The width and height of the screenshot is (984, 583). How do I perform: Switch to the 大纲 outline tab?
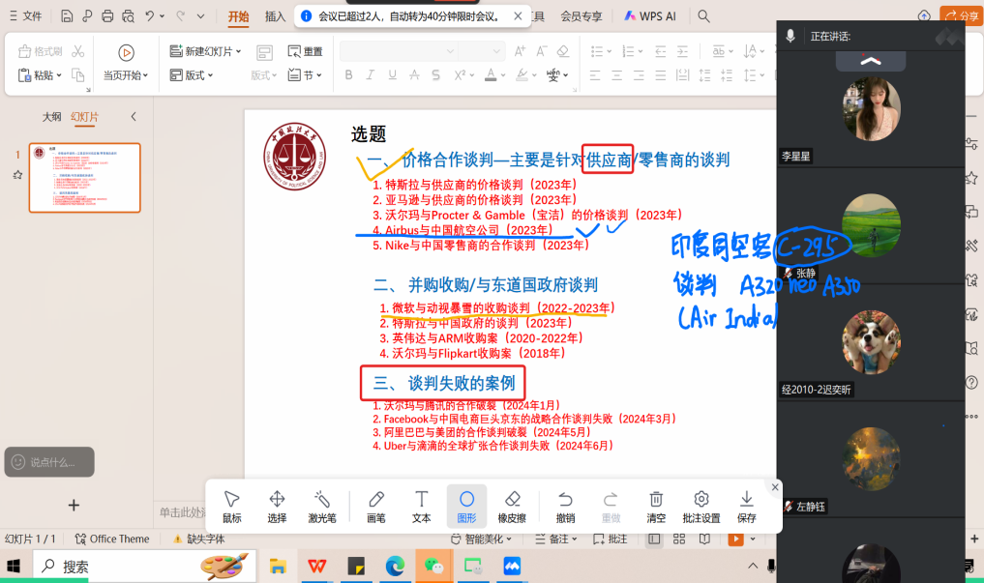(x=51, y=117)
